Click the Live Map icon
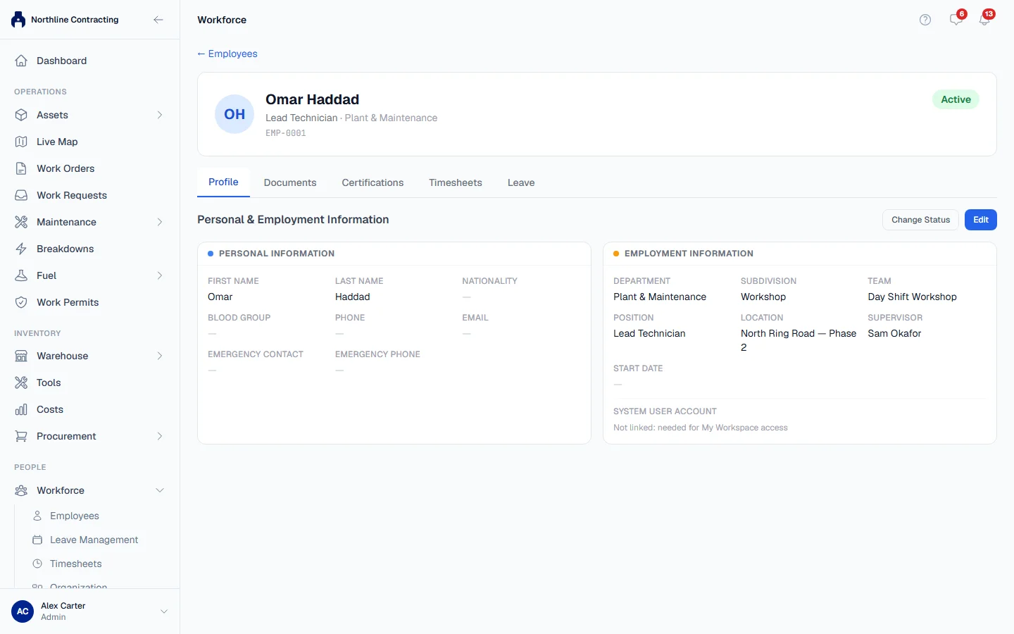The width and height of the screenshot is (1014, 634). tap(21, 142)
